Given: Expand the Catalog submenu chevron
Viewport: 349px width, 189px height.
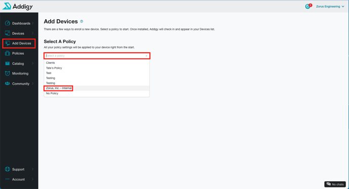Looking at the screenshot, I should click(x=32, y=63).
